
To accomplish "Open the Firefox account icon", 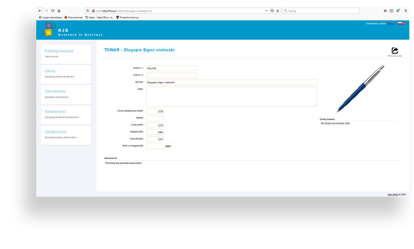I will tap(398, 11).
